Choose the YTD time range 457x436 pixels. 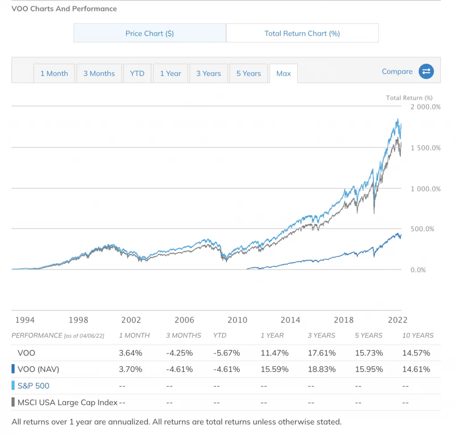point(137,74)
